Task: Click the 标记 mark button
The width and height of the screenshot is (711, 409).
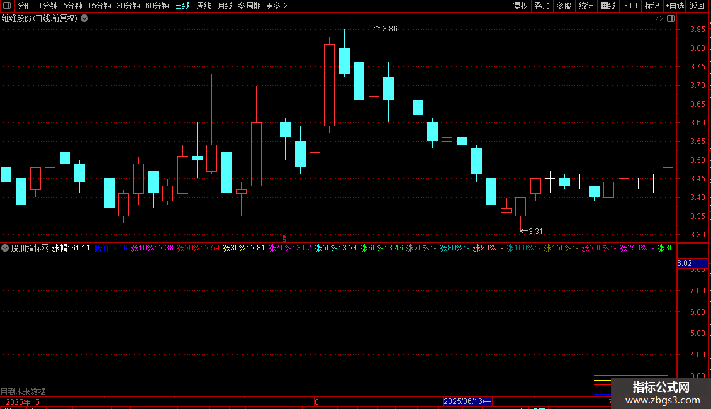Action: (652, 6)
